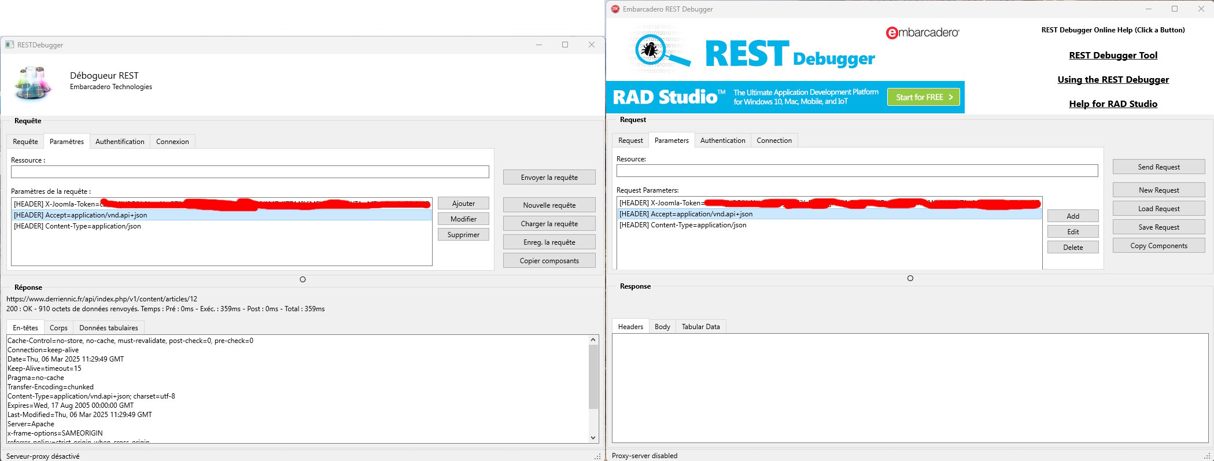Image resolution: width=1214 pixels, height=461 pixels.
Task: Switch to the Request tab in English window
Action: [x=630, y=141]
